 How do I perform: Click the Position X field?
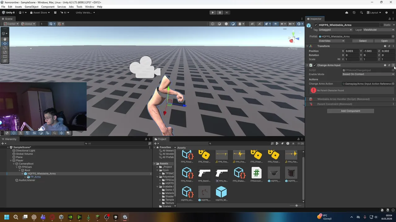pos(352,51)
